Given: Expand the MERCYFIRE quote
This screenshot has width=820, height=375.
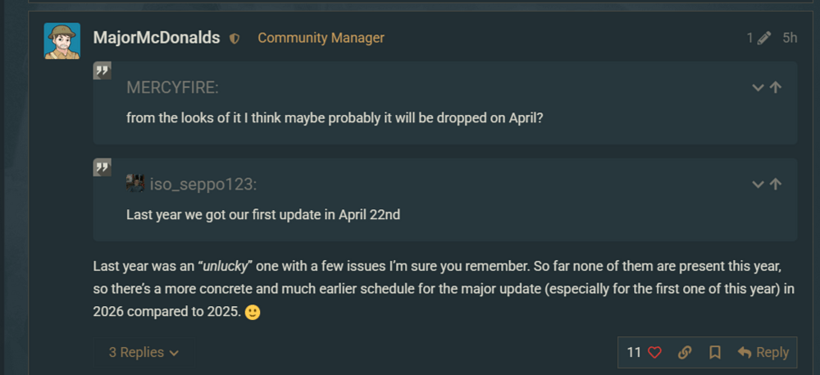Looking at the screenshot, I should [758, 88].
